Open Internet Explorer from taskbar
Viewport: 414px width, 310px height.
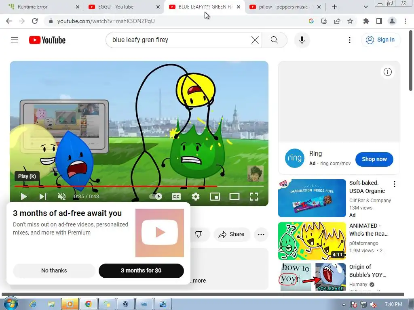[x=33, y=304]
